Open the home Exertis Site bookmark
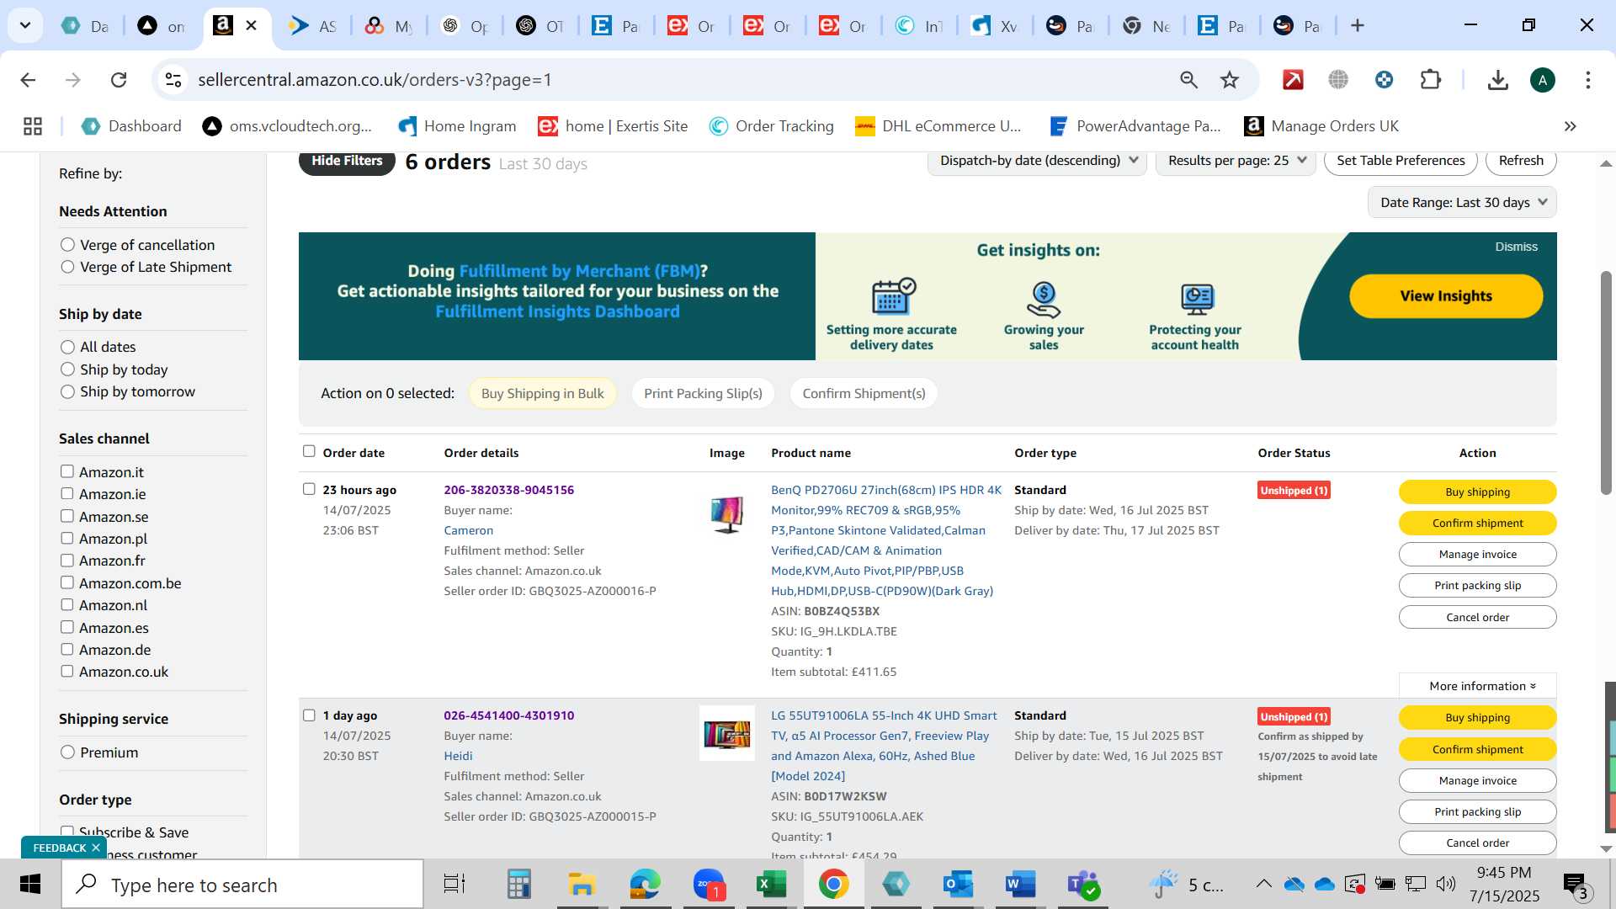This screenshot has height=909, width=1616. coord(613,126)
